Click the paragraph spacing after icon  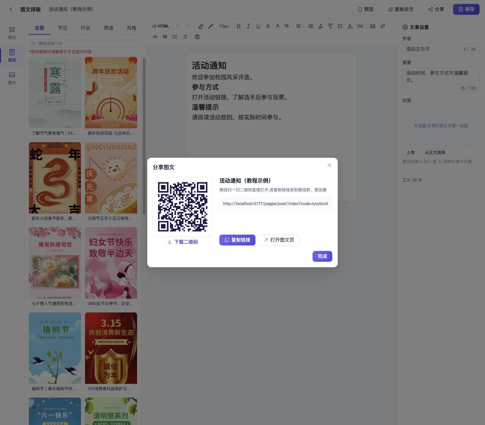[x=331, y=26]
